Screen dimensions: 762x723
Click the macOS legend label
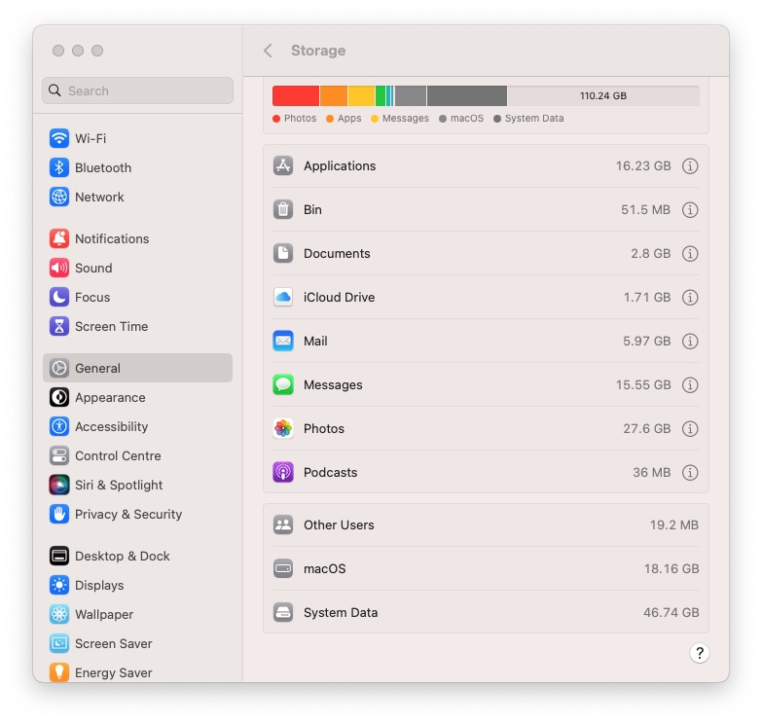466,119
